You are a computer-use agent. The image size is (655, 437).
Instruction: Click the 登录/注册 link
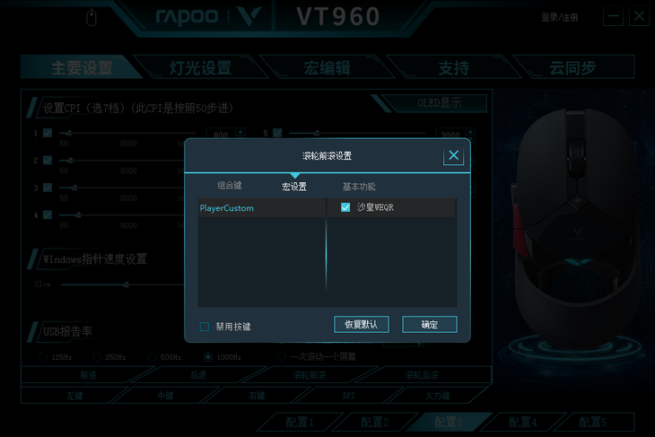tap(559, 18)
